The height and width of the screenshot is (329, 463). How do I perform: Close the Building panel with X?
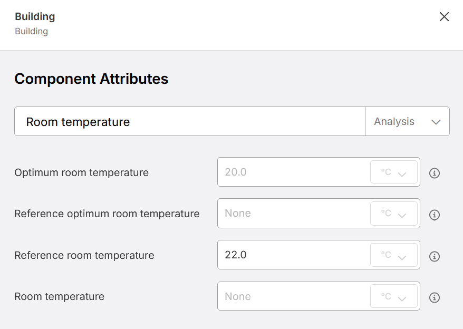tap(444, 16)
